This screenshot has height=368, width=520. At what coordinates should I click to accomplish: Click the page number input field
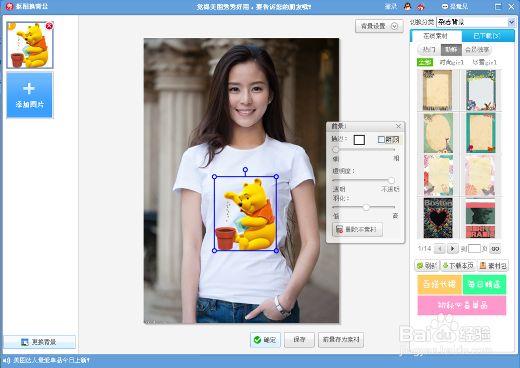(474, 248)
